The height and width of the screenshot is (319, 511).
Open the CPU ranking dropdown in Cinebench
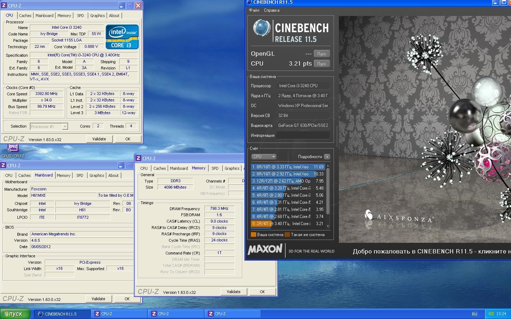click(264, 157)
